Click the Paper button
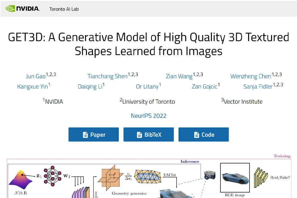297x198 pixels. point(93,135)
